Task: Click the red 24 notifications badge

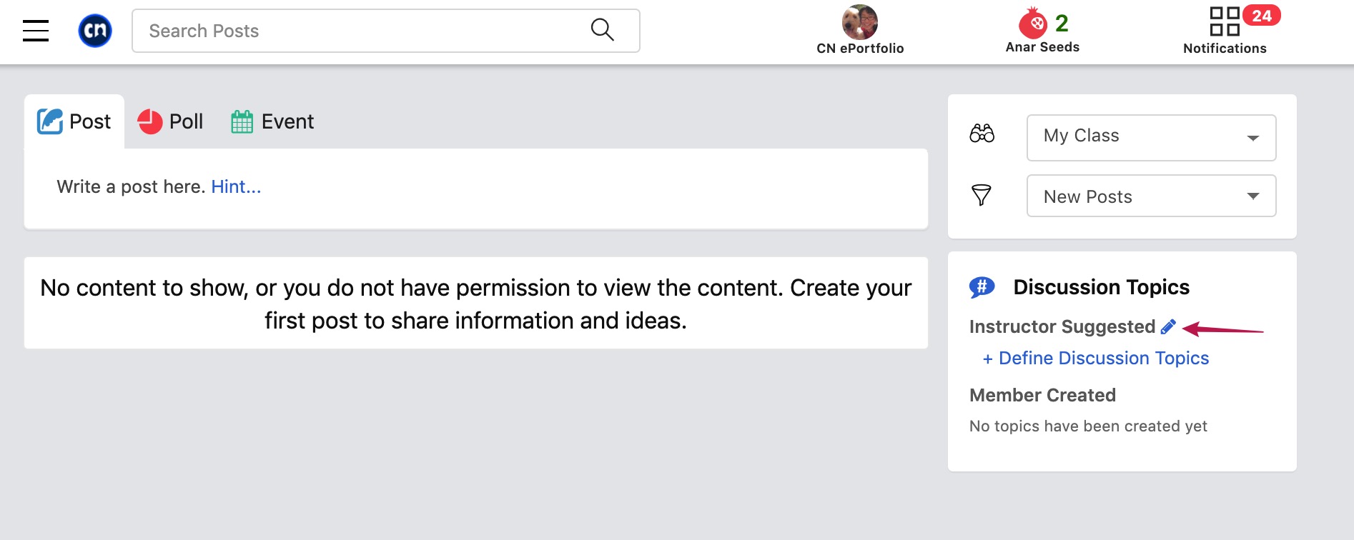Action: point(1262,15)
